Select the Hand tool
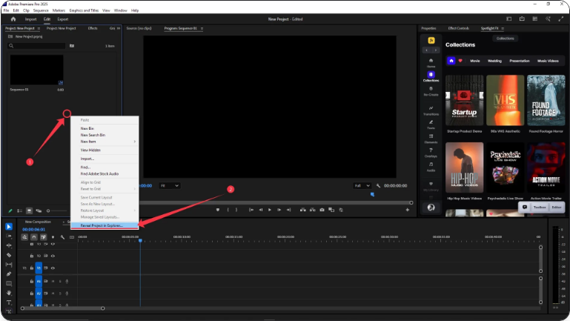This screenshot has width=570, height=321. tap(9, 293)
